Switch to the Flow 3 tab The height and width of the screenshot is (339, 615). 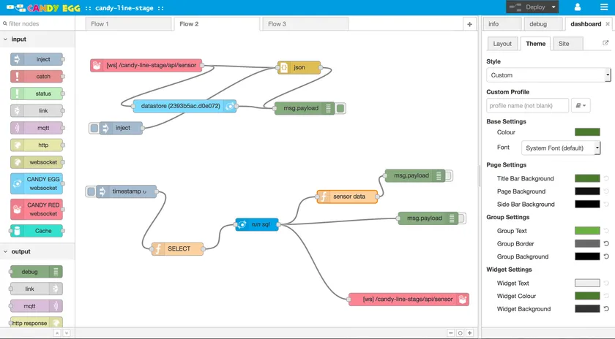click(x=305, y=24)
